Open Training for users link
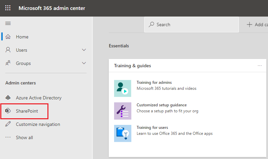Viewport: 268px width, 159px height. pyautogui.click(x=152, y=128)
